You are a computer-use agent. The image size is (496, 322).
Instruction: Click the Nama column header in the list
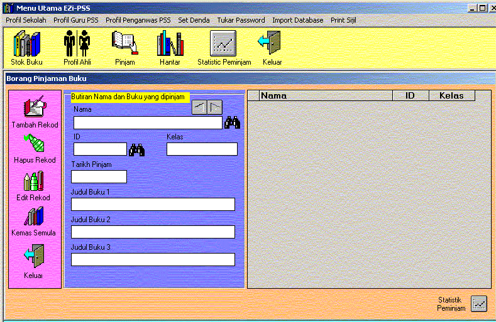320,96
